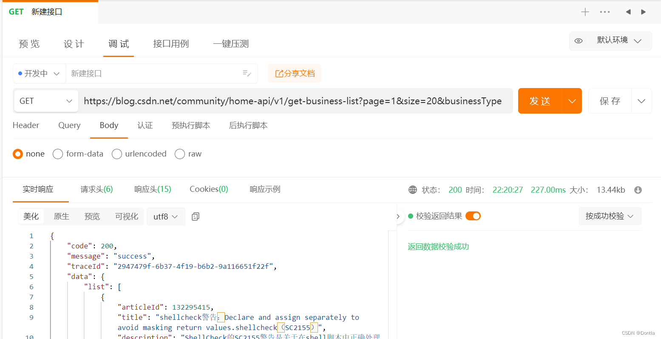
Task: Open the Header request tab
Action: pos(26,125)
